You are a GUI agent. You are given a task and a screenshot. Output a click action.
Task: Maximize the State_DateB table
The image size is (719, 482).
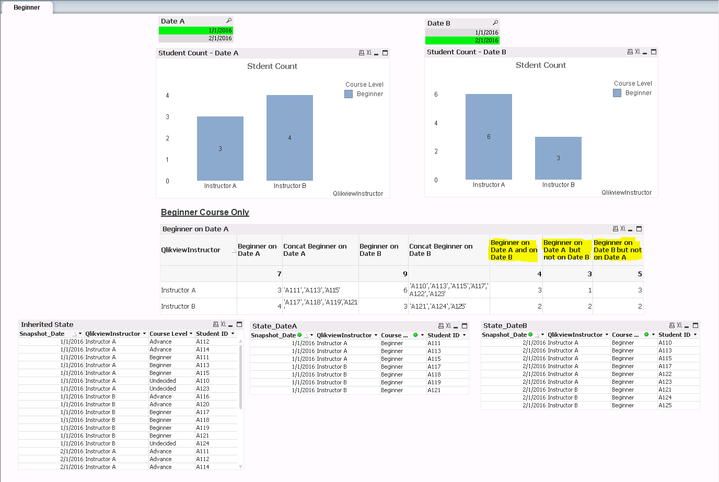pos(695,325)
